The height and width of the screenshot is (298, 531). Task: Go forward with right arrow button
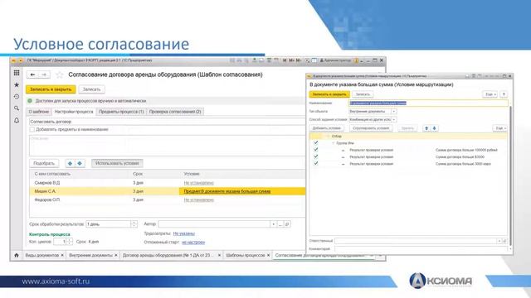click(44, 74)
